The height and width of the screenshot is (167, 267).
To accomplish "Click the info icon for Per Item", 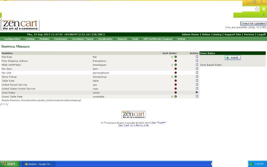I will click(197, 68).
